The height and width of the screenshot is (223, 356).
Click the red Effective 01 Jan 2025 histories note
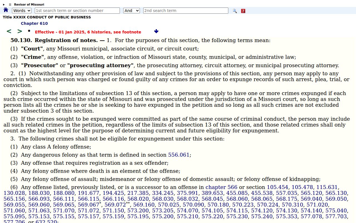point(88,32)
